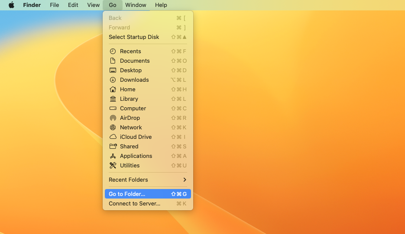The image size is (405, 234).
Task: Select the Shared menu entry text
Action: (129, 146)
